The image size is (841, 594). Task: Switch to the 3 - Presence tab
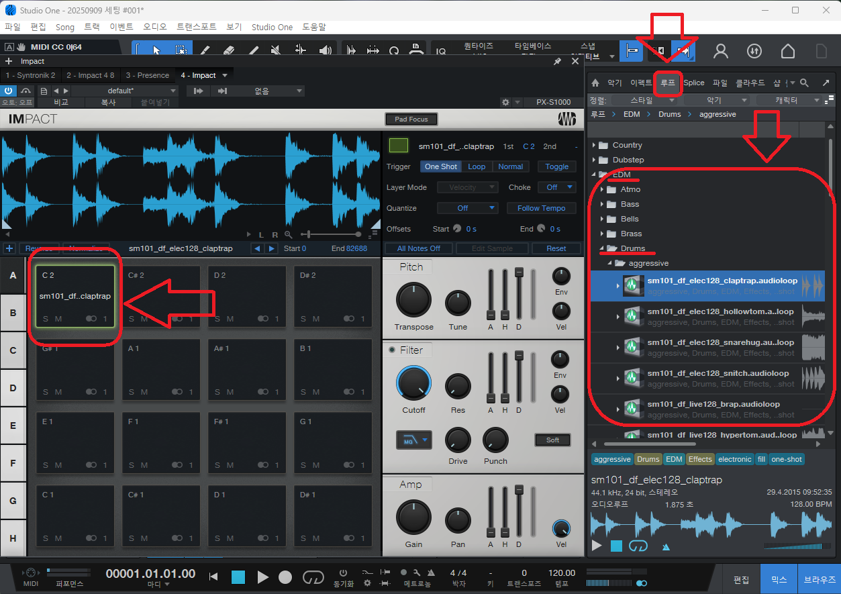(x=148, y=75)
